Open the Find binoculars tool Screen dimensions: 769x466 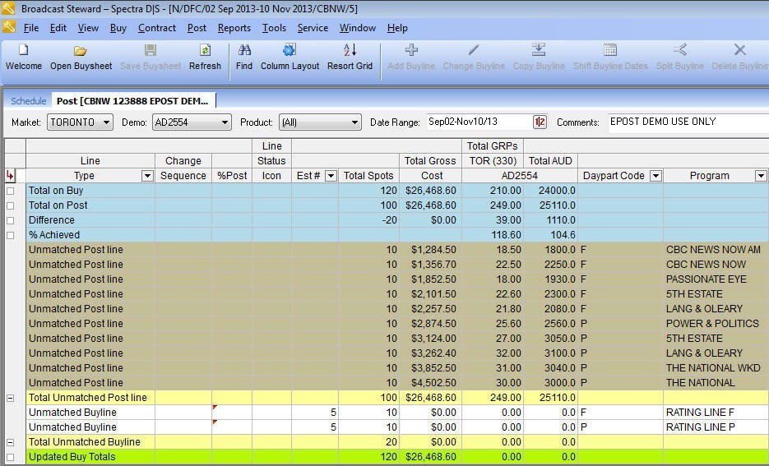coord(244,50)
